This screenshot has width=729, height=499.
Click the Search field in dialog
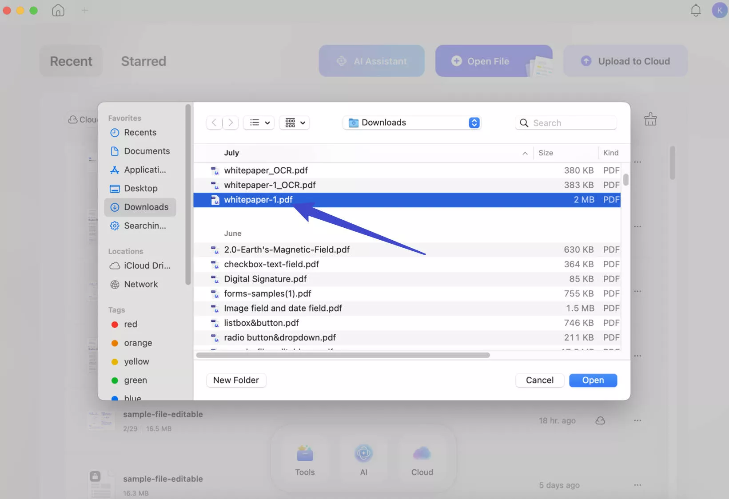click(x=571, y=123)
